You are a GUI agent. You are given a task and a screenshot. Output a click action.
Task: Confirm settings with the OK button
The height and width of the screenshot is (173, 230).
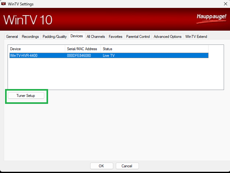point(102,166)
